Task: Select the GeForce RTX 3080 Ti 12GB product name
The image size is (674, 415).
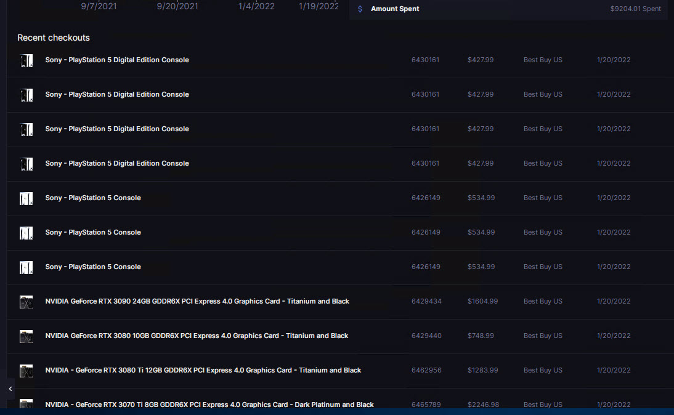Action: point(203,370)
